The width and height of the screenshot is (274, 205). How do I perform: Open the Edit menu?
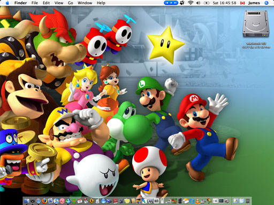[46, 3]
